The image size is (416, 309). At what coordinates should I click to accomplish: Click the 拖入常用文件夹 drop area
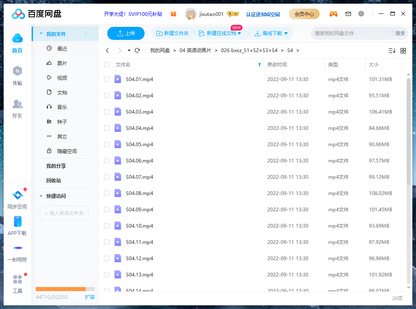pyautogui.click(x=64, y=213)
